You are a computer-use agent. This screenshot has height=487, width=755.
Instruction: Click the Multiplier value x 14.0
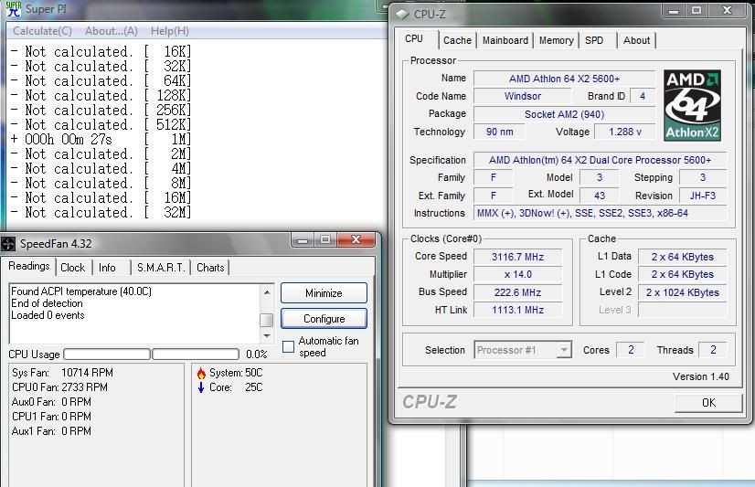517,274
